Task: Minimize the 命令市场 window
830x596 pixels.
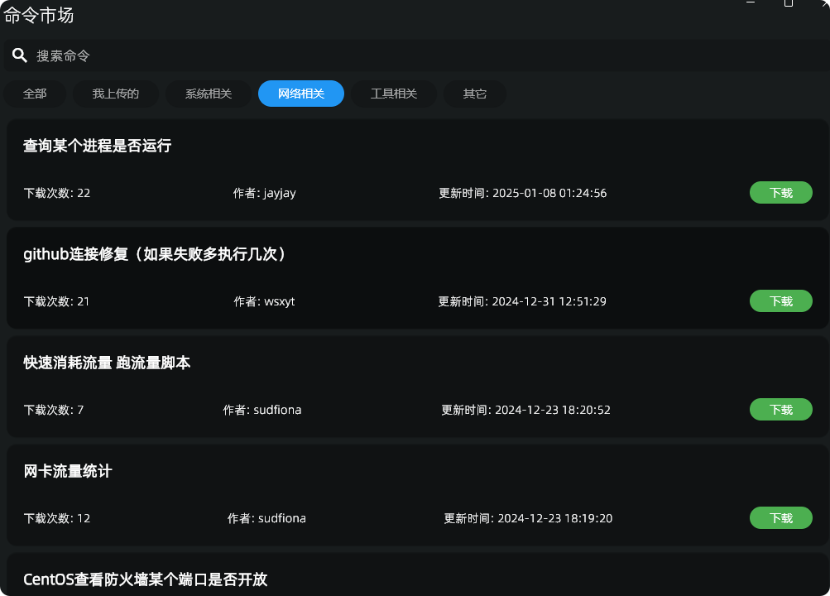Action: tap(751, 4)
